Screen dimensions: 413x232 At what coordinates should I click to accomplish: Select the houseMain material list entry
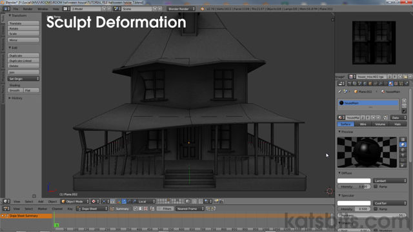[368, 103]
